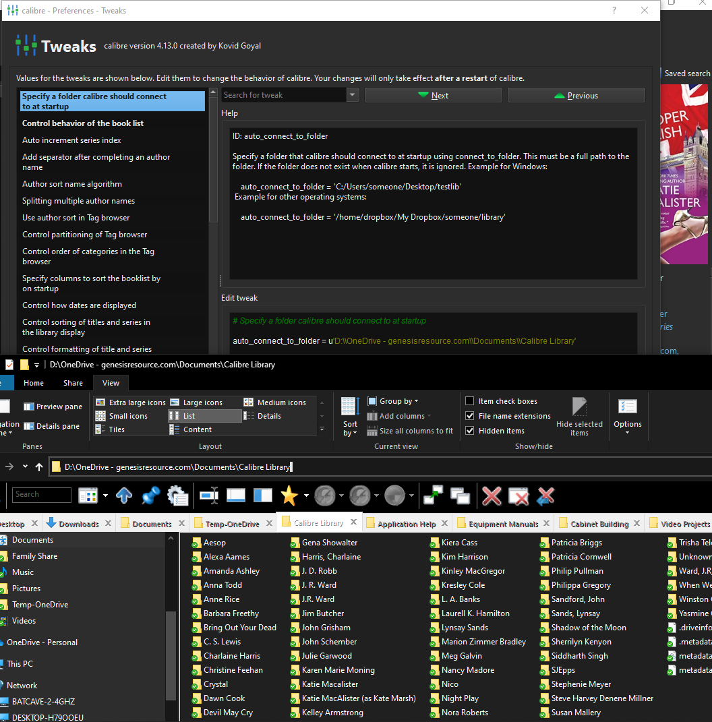
Task: Expand the layout gallery more arrow
Action: (322, 429)
